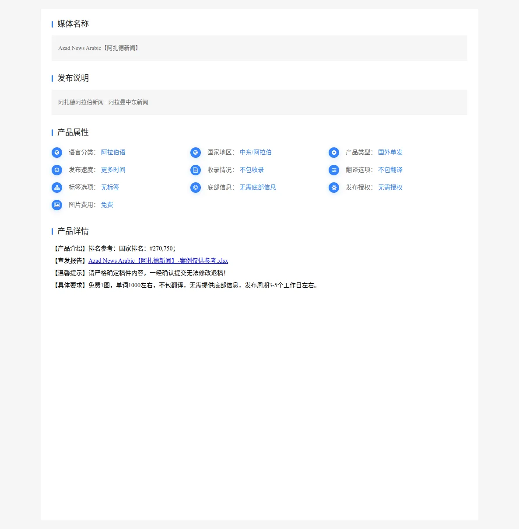Click the 中东/阿拉伯 region value
This screenshot has height=529, width=519.
pos(256,153)
